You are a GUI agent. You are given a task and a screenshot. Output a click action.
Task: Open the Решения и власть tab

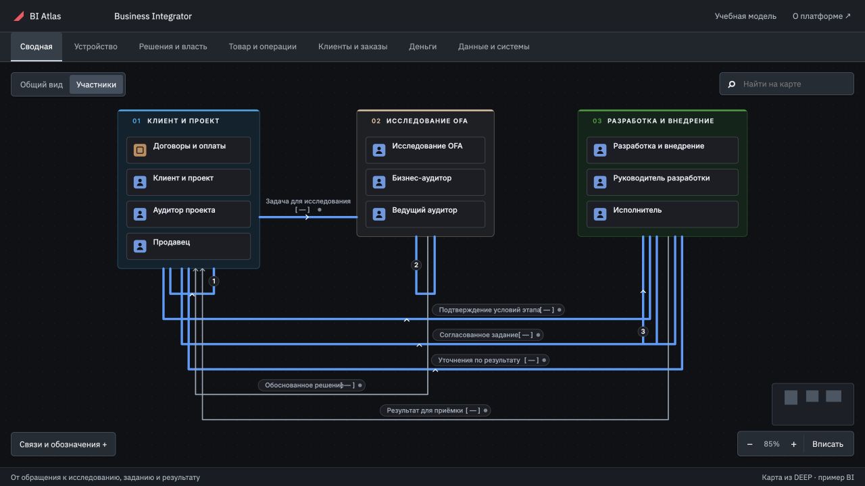[173, 47]
